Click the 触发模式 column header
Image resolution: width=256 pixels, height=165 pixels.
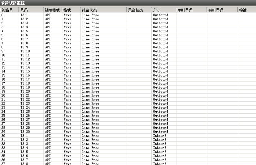tap(53, 10)
